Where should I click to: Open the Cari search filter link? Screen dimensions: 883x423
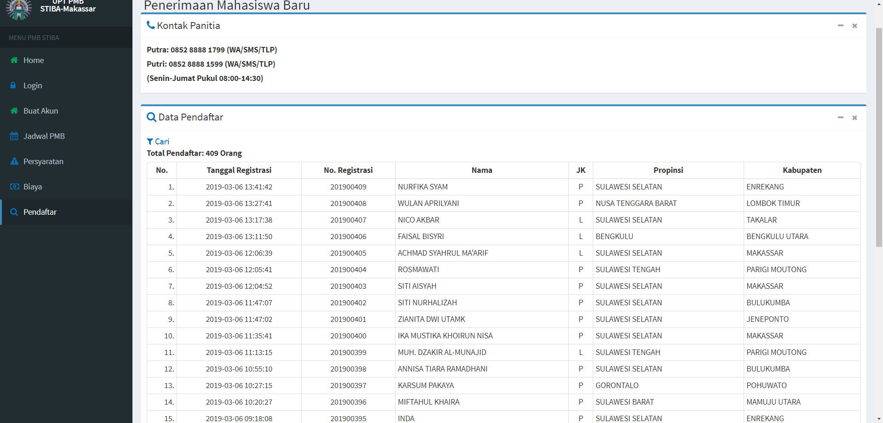coord(162,142)
